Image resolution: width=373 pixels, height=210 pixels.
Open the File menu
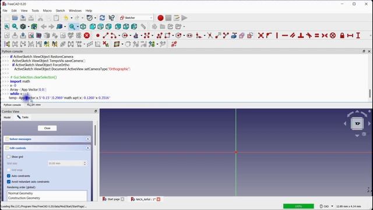click(x=5, y=10)
